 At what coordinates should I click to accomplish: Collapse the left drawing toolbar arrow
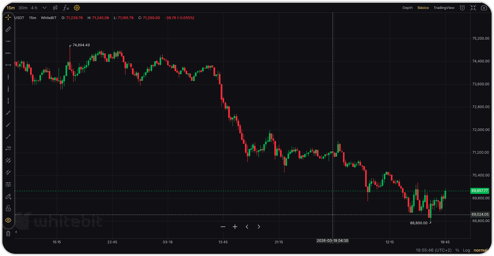16,232
